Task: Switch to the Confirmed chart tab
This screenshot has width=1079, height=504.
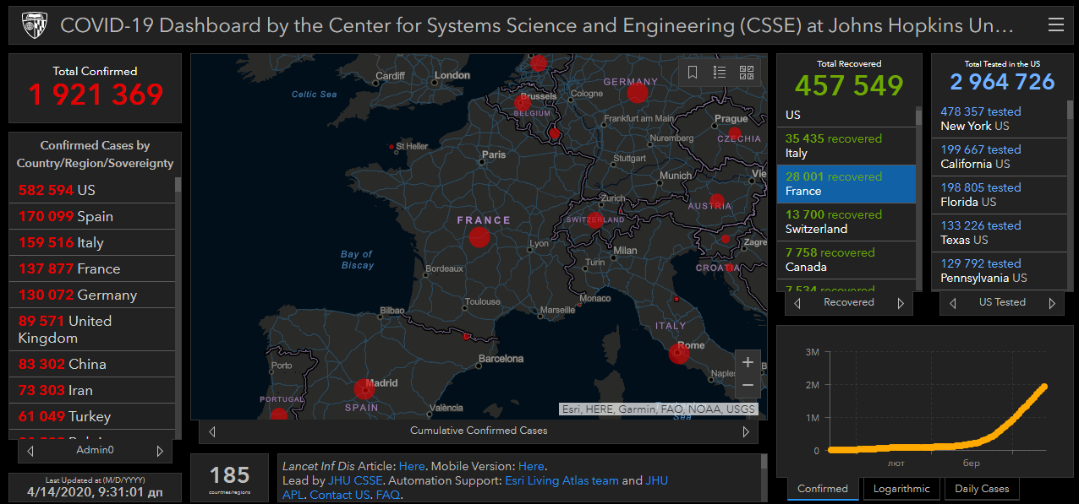Action: (x=823, y=489)
